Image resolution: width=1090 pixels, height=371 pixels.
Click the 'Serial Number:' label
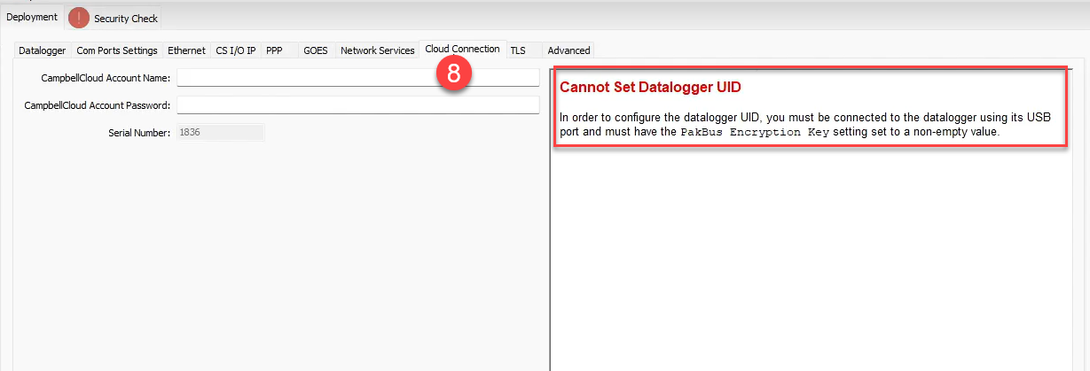[x=138, y=133]
